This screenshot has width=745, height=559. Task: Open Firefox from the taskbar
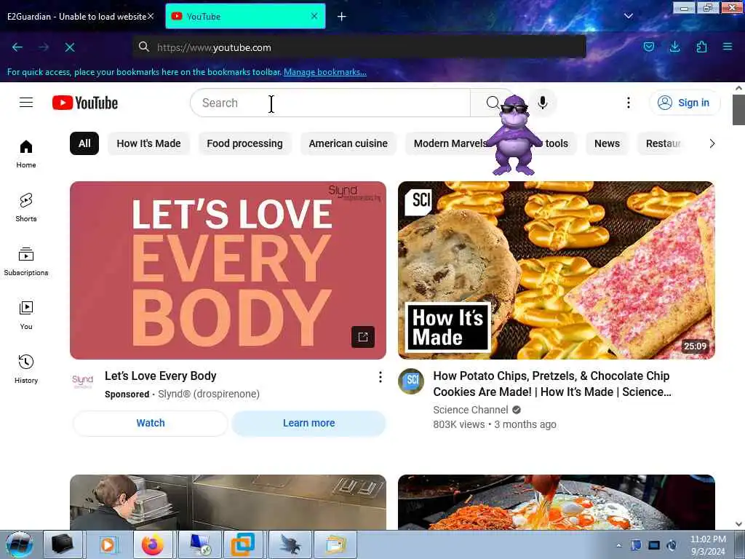(x=153, y=544)
